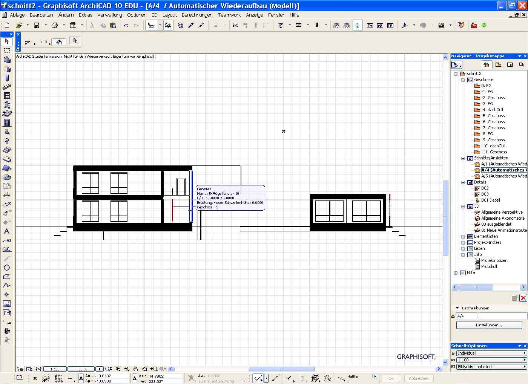This screenshot has height=384, width=528.
Task: Open the Berechnungen menu
Action: click(197, 15)
